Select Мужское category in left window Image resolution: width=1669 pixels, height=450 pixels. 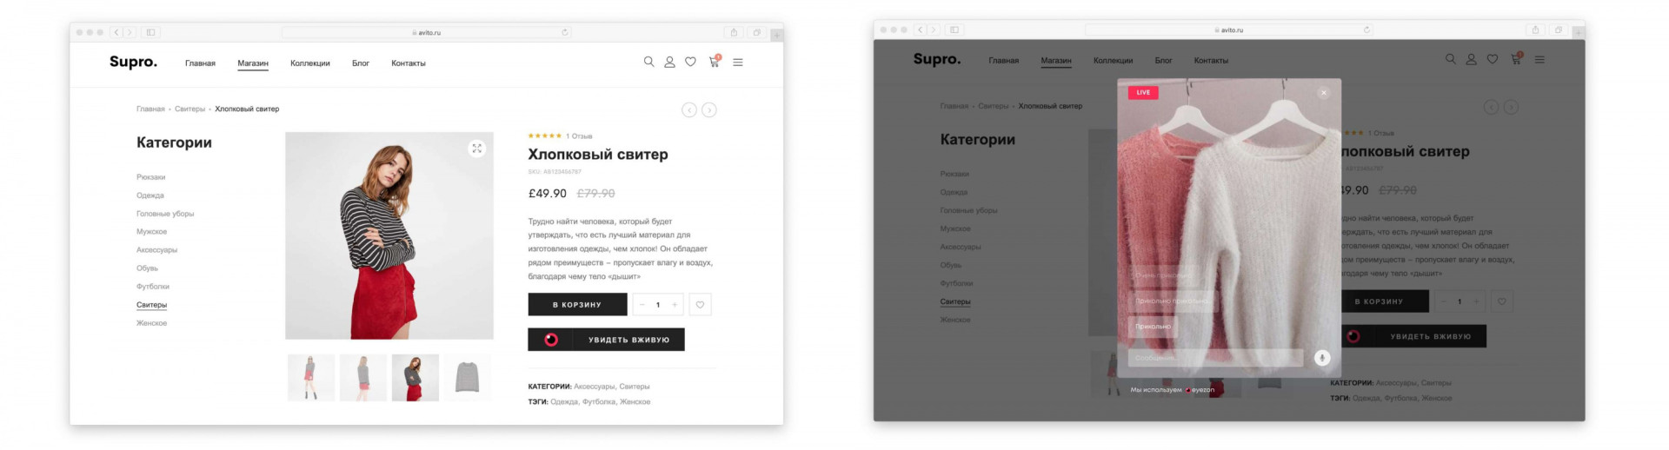click(x=152, y=232)
